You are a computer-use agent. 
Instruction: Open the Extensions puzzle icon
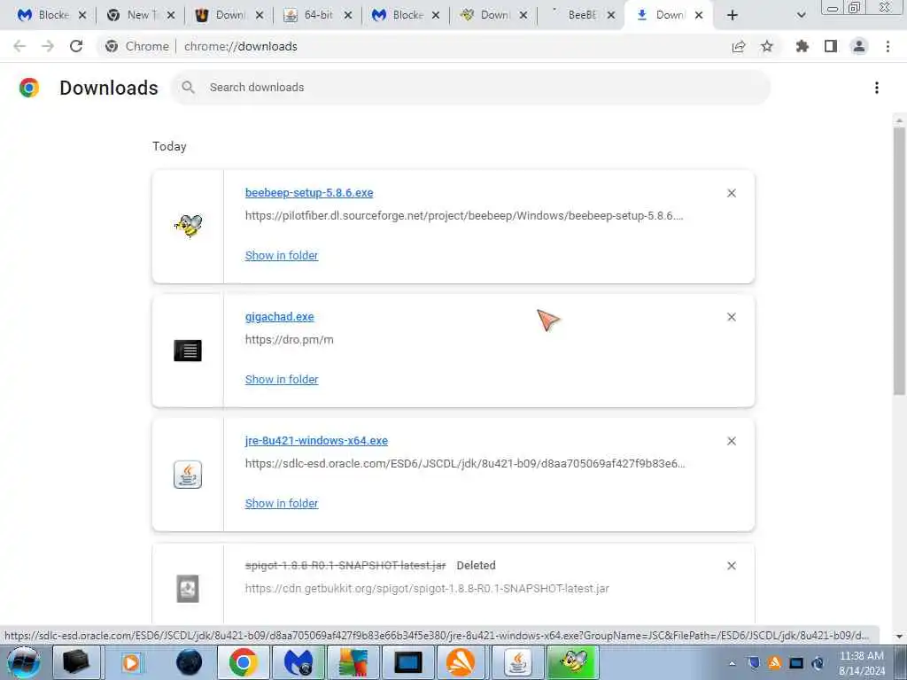[x=802, y=46]
